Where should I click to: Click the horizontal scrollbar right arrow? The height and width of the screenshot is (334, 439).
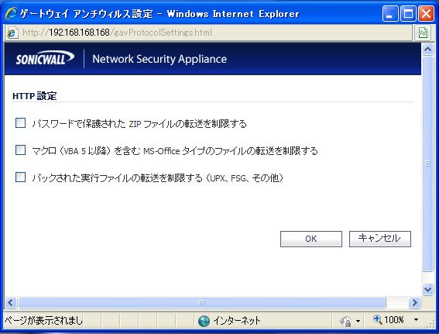(x=415, y=303)
